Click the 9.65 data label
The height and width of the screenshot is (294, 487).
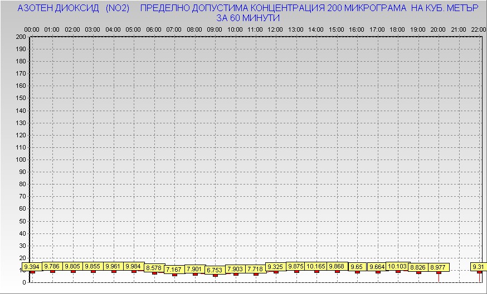[357, 267]
